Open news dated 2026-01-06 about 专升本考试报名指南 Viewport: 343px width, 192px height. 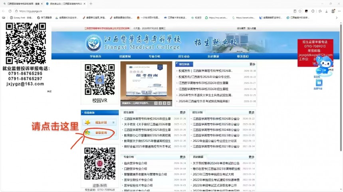point(204,101)
